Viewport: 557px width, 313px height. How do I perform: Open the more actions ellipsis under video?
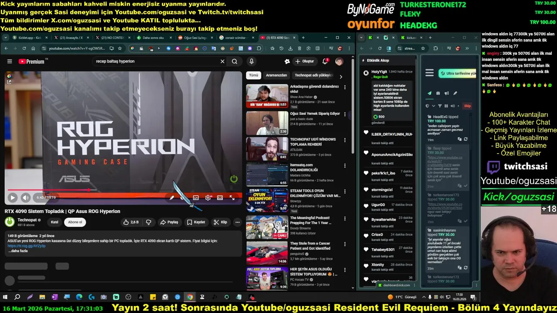pyautogui.click(x=238, y=222)
